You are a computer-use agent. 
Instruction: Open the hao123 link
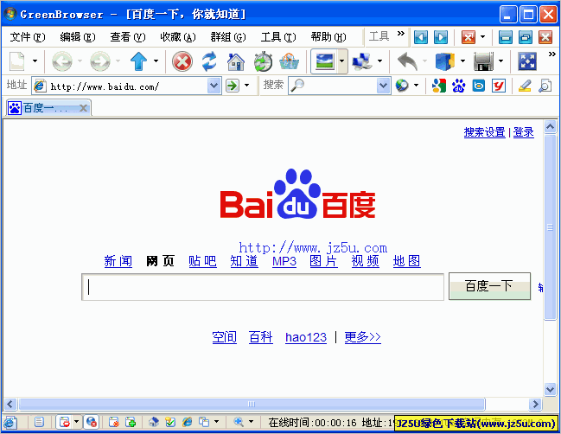click(x=306, y=337)
